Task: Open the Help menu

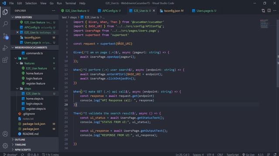Action: pyautogui.click(x=82, y=3)
